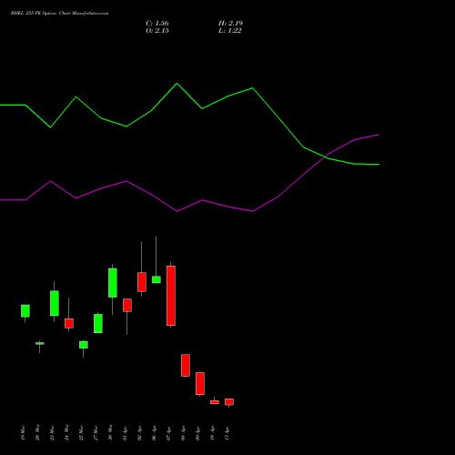The width and height of the screenshot is (455, 455).
Task: Select the 08 Apr date label
Action: tap(183, 433)
